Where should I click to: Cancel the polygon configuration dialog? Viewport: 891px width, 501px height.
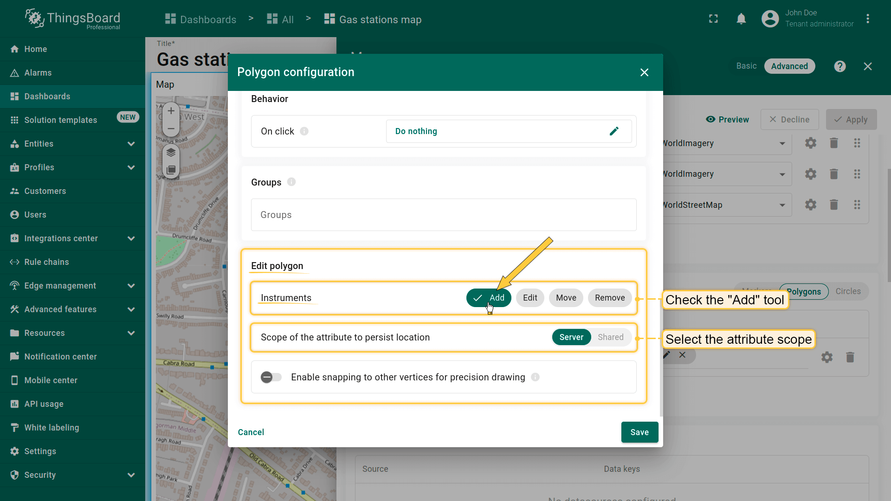(251, 432)
